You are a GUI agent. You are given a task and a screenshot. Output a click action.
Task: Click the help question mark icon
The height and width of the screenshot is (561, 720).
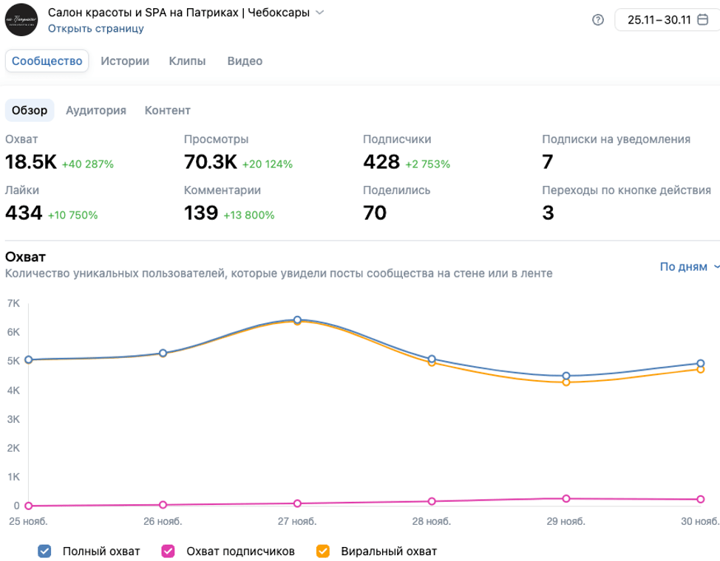599,20
